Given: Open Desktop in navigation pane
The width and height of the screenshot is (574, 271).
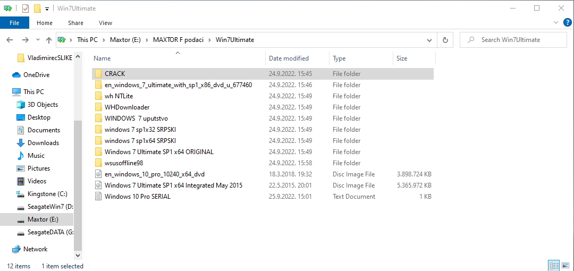Looking at the screenshot, I should [39, 117].
